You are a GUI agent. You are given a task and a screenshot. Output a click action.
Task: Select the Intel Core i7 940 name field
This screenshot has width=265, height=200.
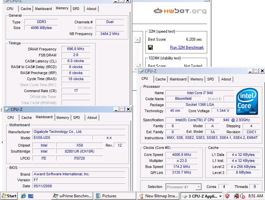[200, 93]
